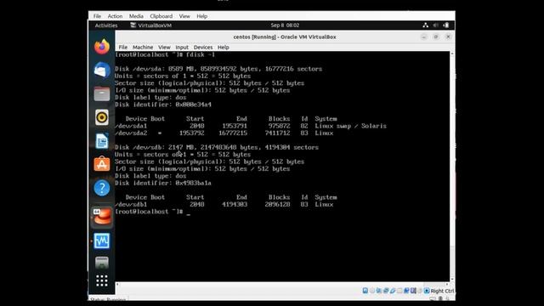Image resolution: width=544 pixels, height=306 pixels.
Task: Open the Action menu
Action: point(115,16)
